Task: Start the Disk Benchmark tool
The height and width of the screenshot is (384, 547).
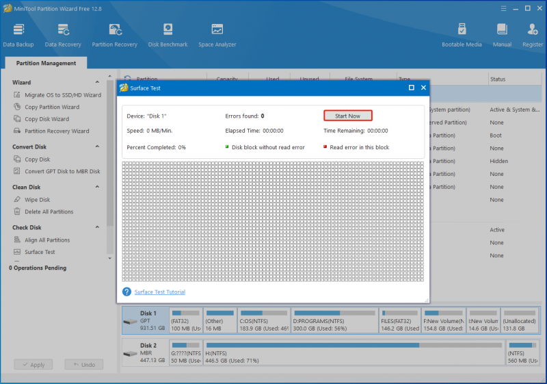Action: [168, 35]
